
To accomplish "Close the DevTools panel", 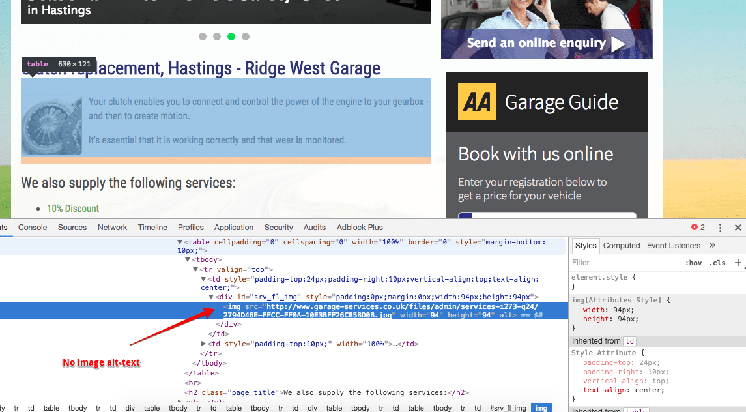I will (738, 228).
